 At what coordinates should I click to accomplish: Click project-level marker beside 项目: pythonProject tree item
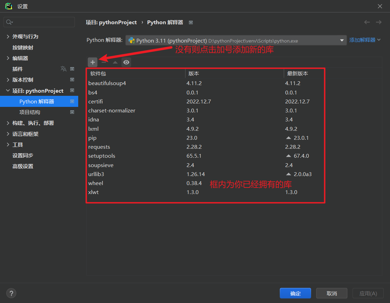[x=72, y=91]
